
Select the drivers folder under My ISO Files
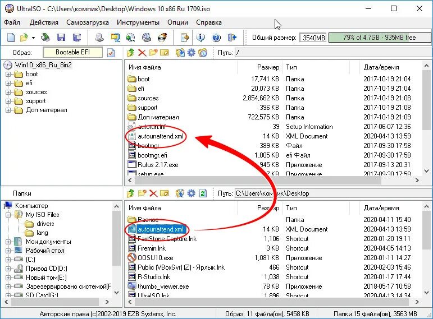(x=45, y=224)
